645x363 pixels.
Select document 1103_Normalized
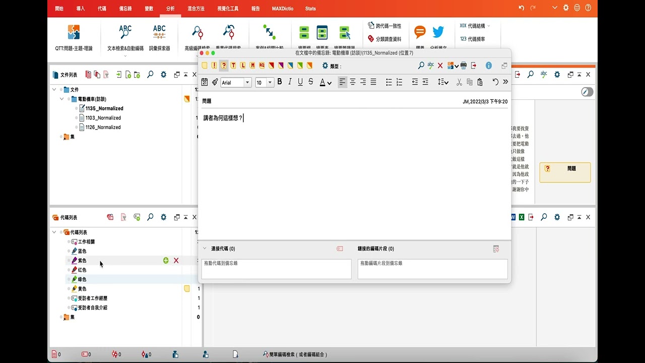(x=103, y=118)
